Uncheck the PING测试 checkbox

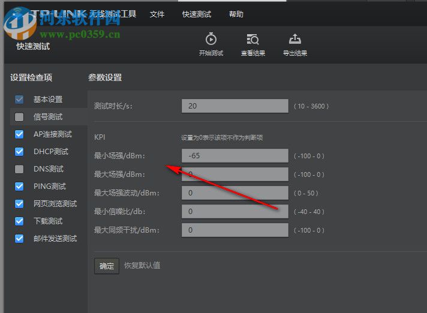[x=19, y=186]
